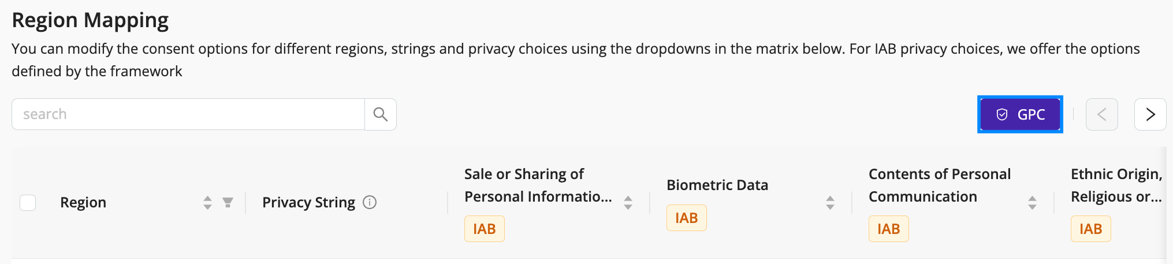Show next columns with right chevron
This screenshot has width=1173, height=264.
point(1150,114)
